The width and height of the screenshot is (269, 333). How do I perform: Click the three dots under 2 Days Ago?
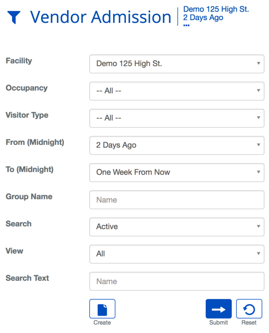click(186, 26)
